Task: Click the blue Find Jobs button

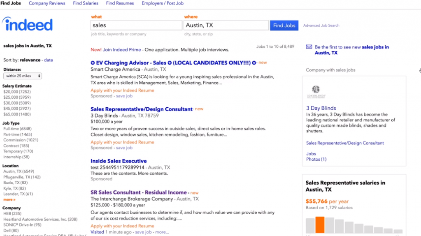Action: coord(284,25)
